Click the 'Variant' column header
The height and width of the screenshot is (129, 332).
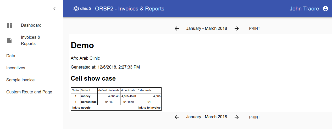pos(89,90)
